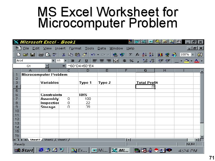Click the Edit Formula equals button

point(64,66)
